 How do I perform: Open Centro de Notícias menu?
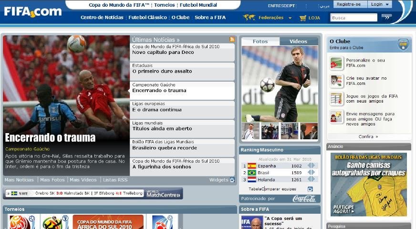pos(102,18)
